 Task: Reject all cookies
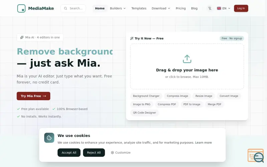click(x=94, y=153)
